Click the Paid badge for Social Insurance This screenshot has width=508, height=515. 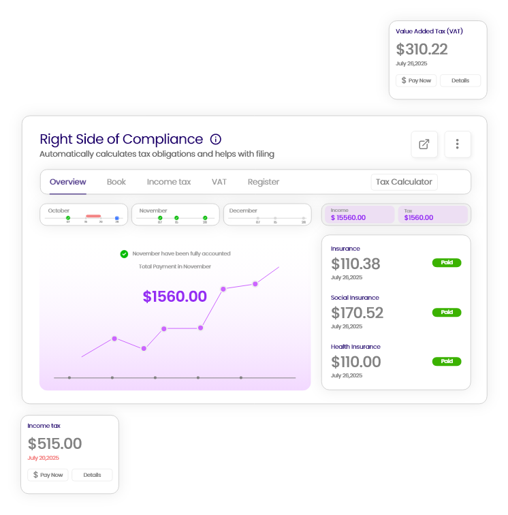[447, 312]
